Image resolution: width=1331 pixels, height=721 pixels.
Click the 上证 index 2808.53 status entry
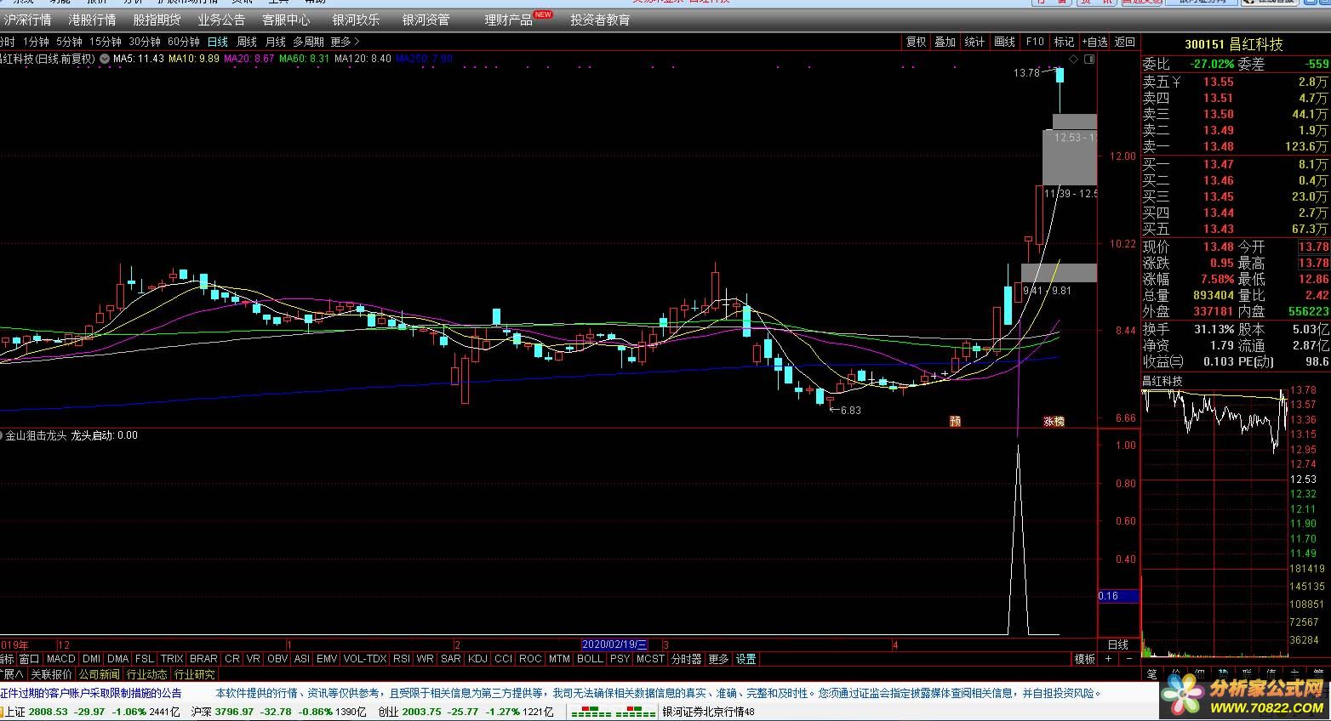click(92, 712)
